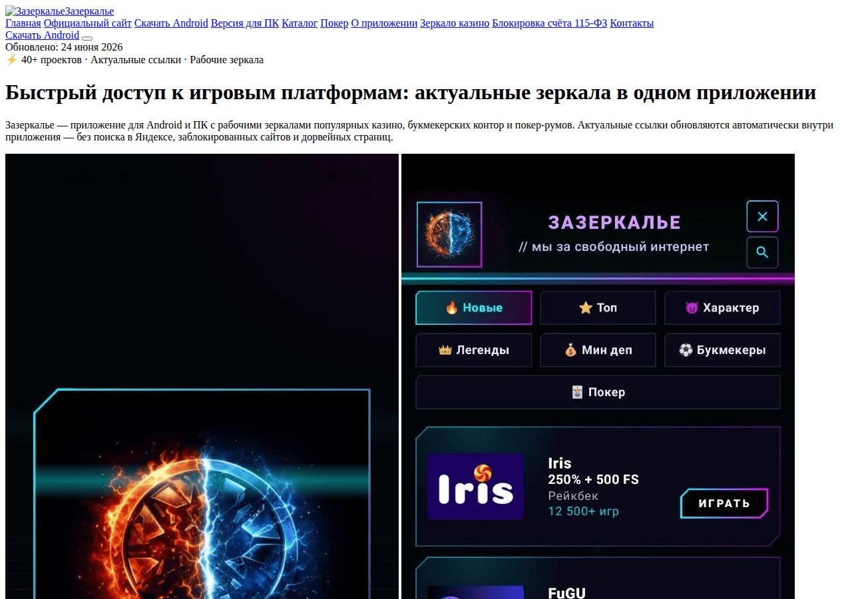
Task: Click the main page heading Быстрый доступ
Action: (411, 93)
